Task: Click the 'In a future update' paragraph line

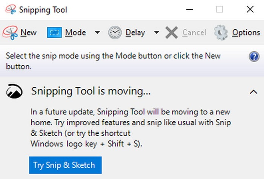Action: click(x=130, y=112)
